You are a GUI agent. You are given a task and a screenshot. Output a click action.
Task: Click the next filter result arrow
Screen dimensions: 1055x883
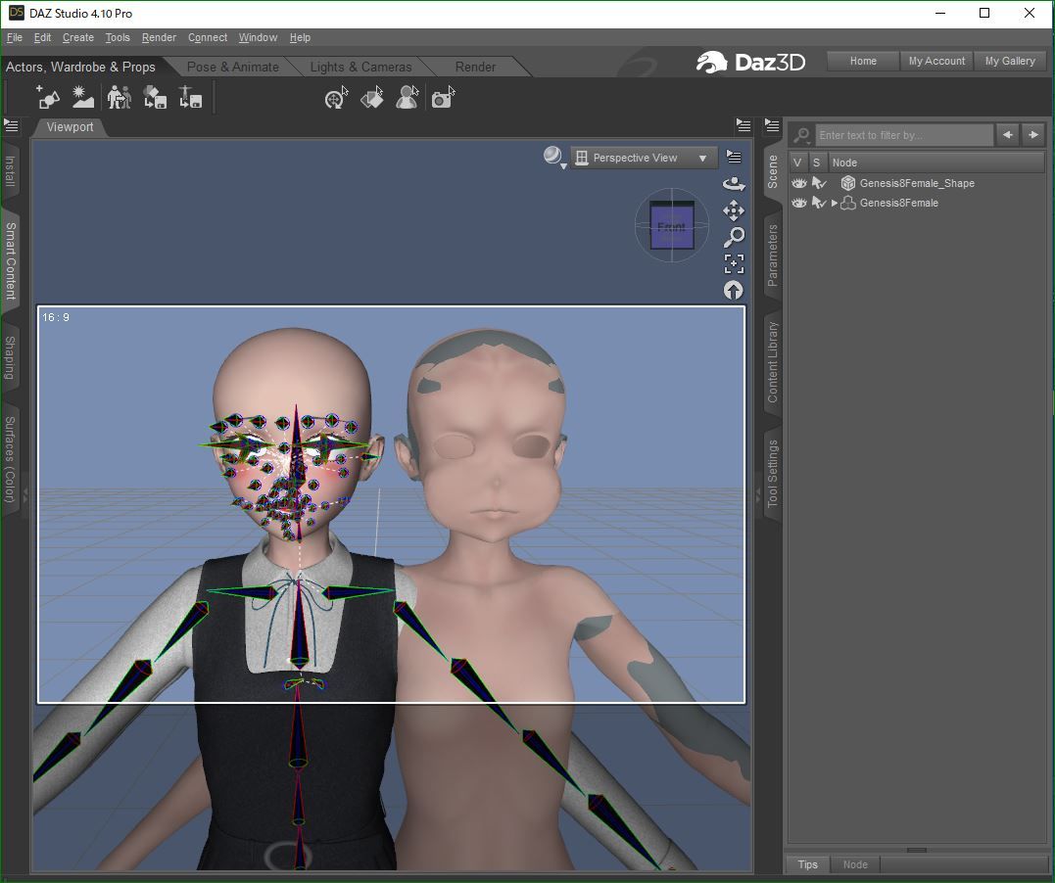pos(1033,134)
